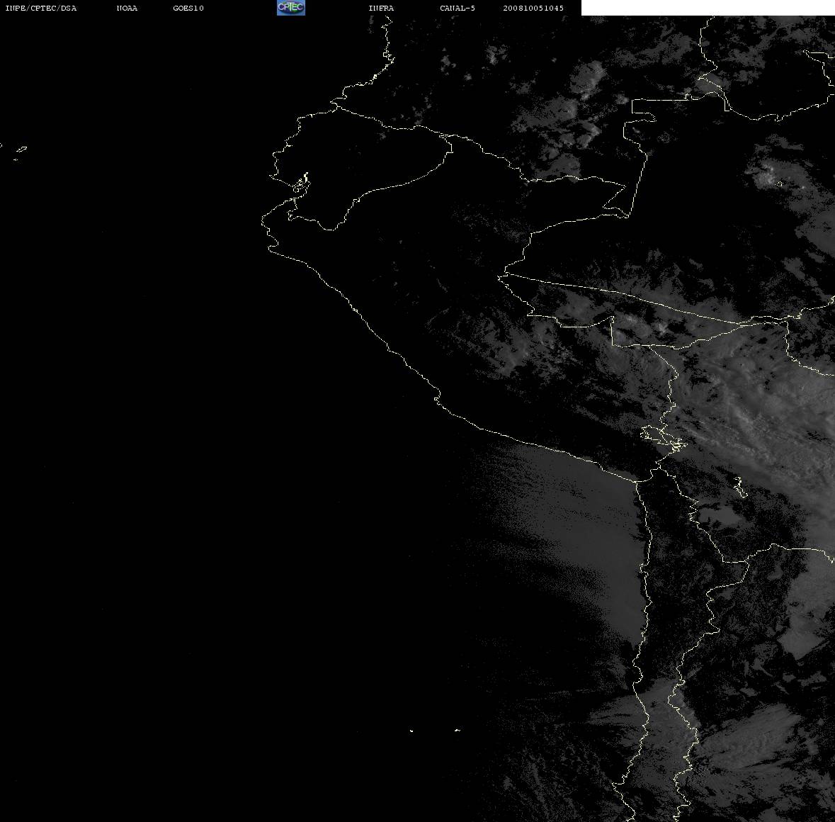Click the INPE/CPTEC/DSA header text
Image resolution: width=835 pixels, height=822 pixels.
tap(40, 8)
